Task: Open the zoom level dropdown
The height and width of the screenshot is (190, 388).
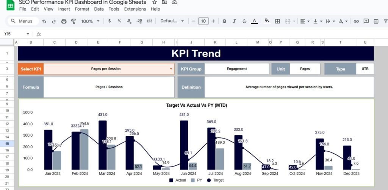Action: (90, 21)
